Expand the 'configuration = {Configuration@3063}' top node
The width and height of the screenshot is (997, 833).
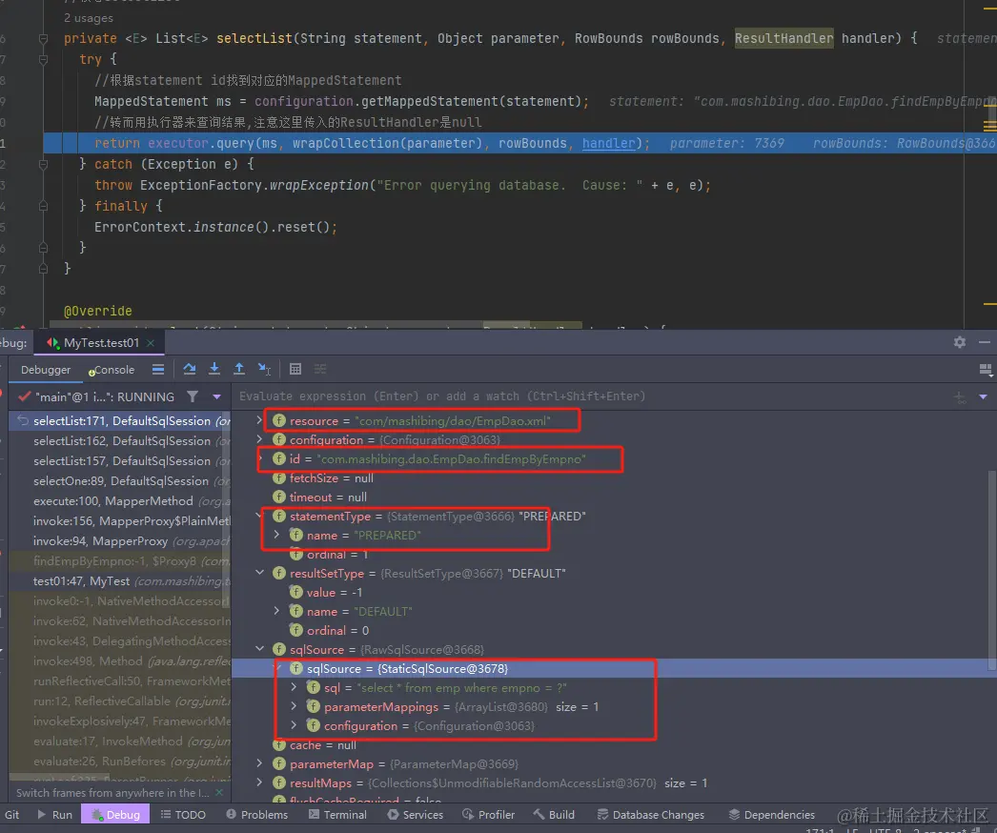[259, 439]
